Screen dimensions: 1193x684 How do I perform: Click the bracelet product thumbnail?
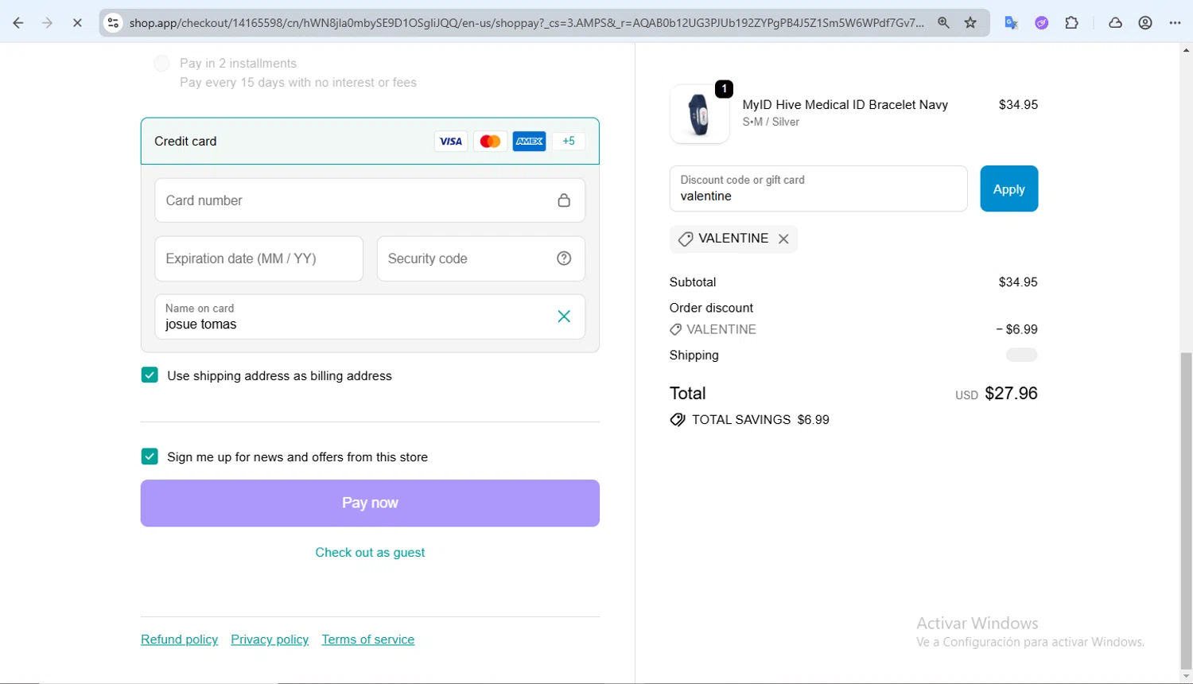point(700,114)
